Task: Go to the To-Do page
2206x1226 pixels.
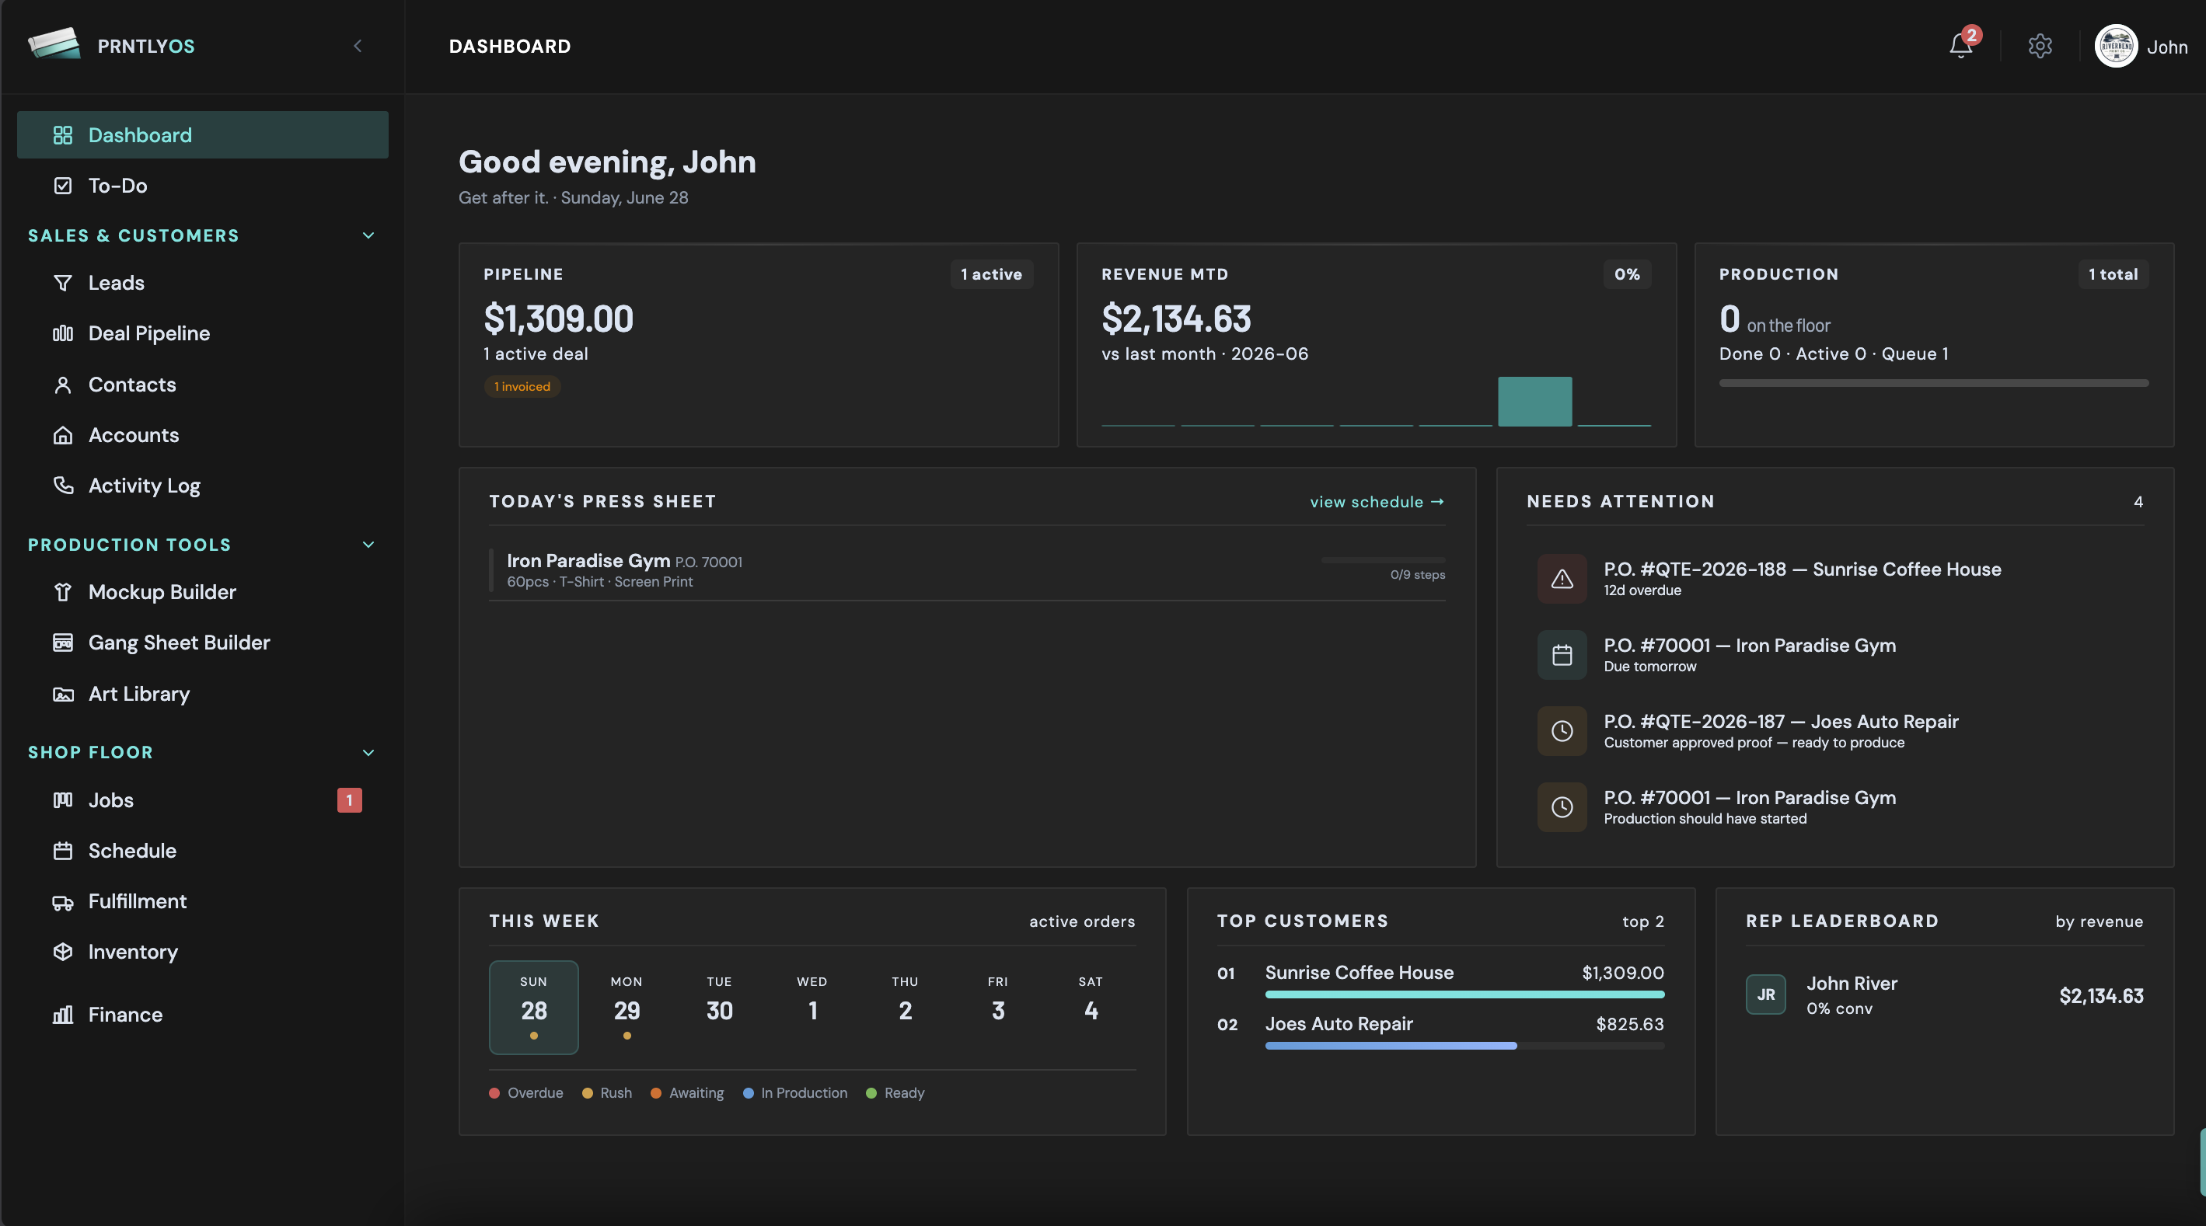Action: 203,186
